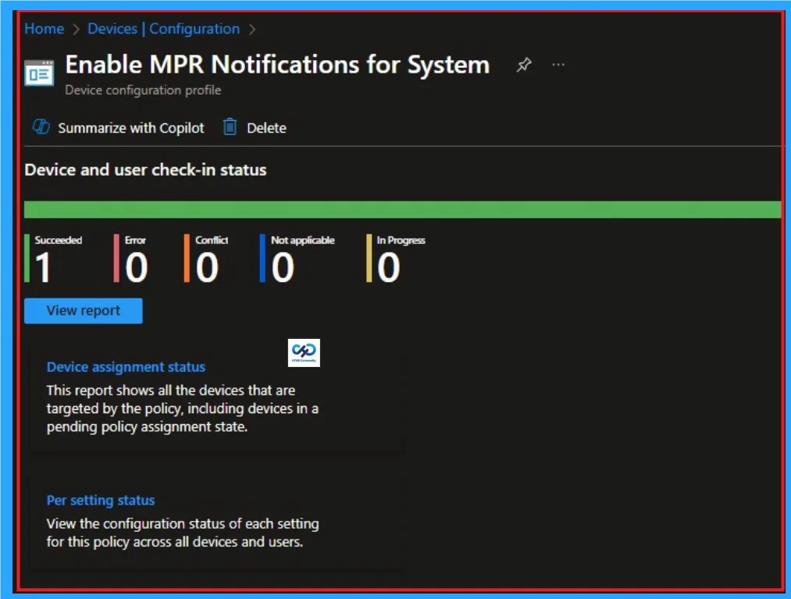The height and width of the screenshot is (599, 791).
Task: Select the green Succeeded status indicator bar
Action: pos(28,258)
